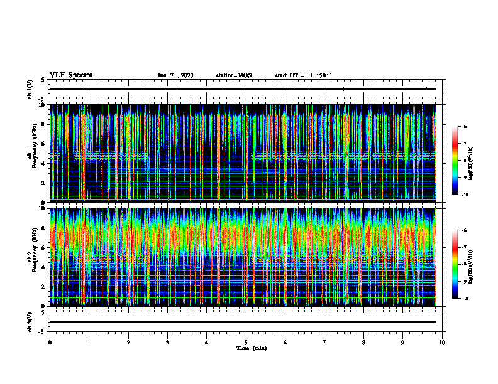Click the "-10" value on ch.2 colorbar
Screen dimensions: 498x384
465,299
